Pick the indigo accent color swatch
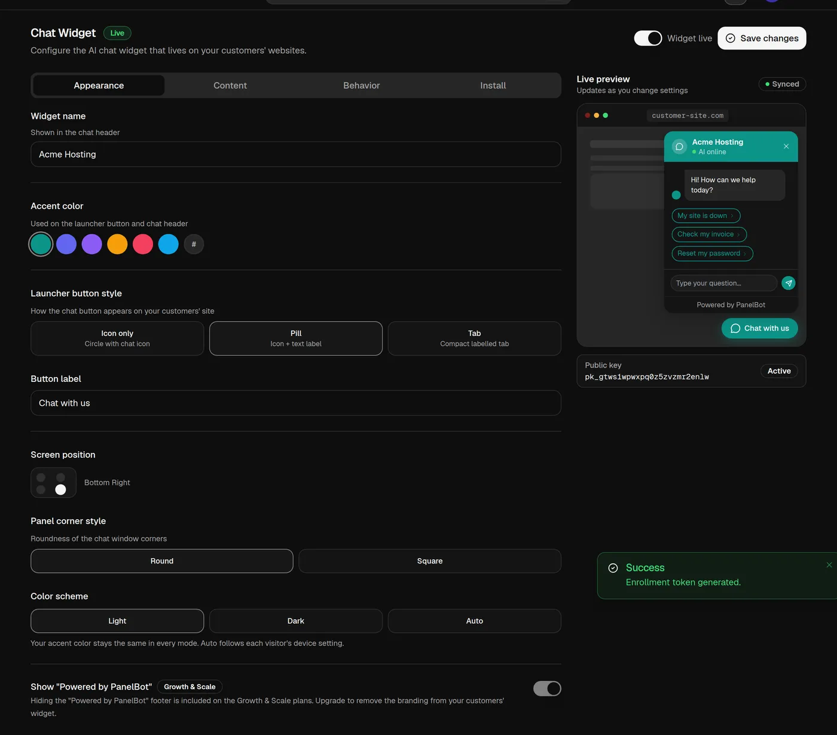Image resolution: width=837 pixels, height=735 pixels. pyautogui.click(x=66, y=244)
